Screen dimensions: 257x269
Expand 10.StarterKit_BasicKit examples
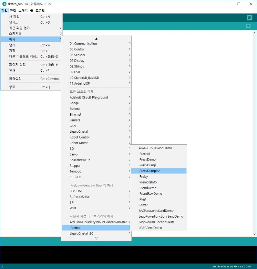[x=97, y=78]
